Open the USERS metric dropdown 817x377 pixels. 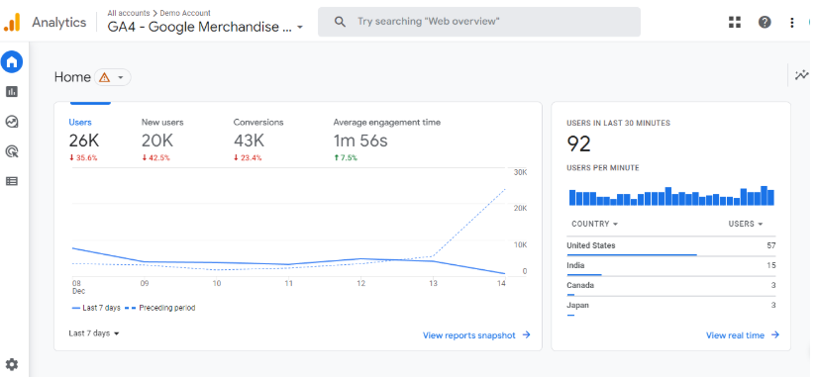point(746,224)
